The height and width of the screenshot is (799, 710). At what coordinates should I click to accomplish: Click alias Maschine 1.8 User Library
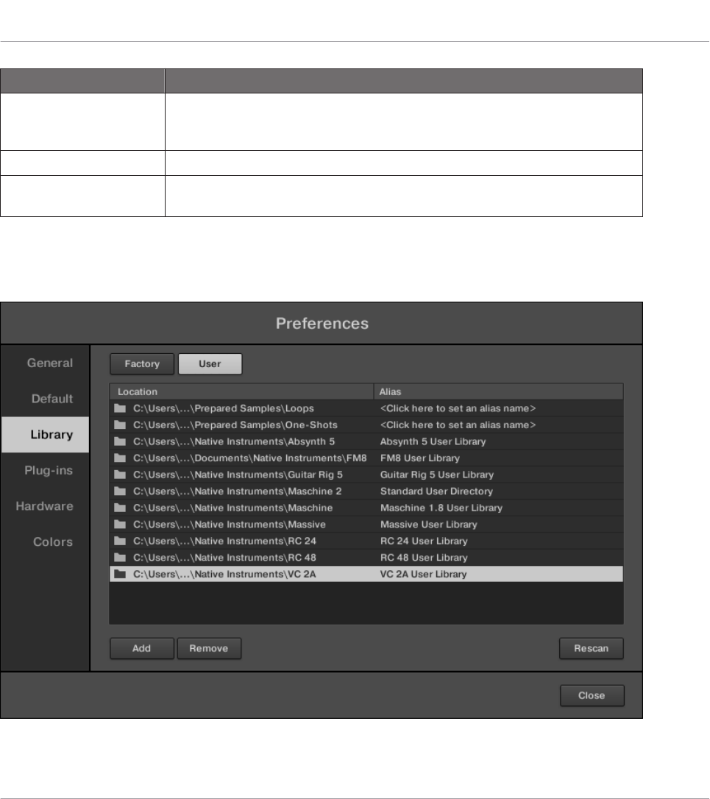[x=441, y=508]
